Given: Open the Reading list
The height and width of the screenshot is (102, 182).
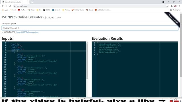Looking at the screenshot, I should tap(175, 10).
